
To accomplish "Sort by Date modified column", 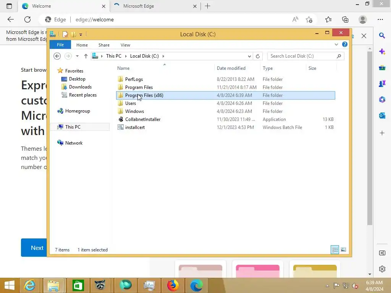I will pos(238,68).
